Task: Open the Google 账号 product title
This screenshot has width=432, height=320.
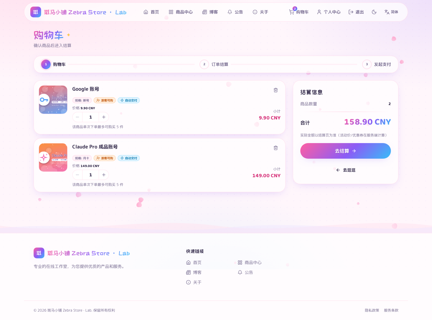Action: [86, 89]
